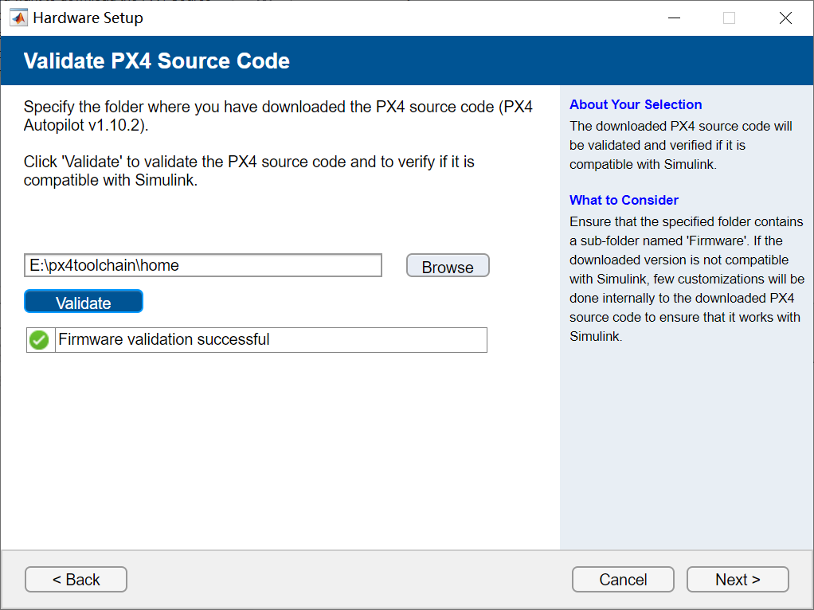Click the sidebar help panel area
The height and width of the screenshot is (610, 814).
pyautogui.click(x=687, y=398)
